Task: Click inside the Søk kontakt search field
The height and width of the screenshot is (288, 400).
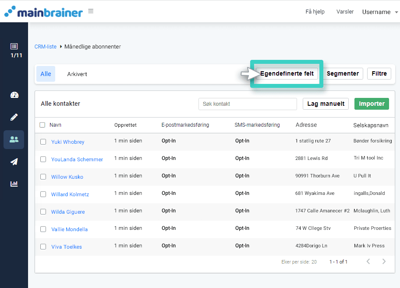Action: (x=247, y=104)
